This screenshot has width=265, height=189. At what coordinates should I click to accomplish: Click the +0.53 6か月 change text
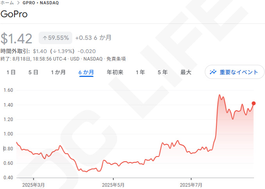tap(93, 37)
